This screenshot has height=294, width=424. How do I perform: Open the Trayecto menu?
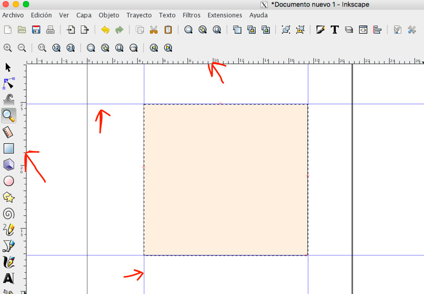tap(139, 15)
